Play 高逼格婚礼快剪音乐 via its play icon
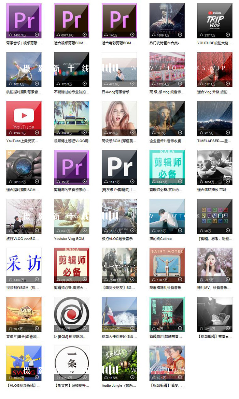The height and width of the screenshot is (399, 239). click(x=180, y=279)
